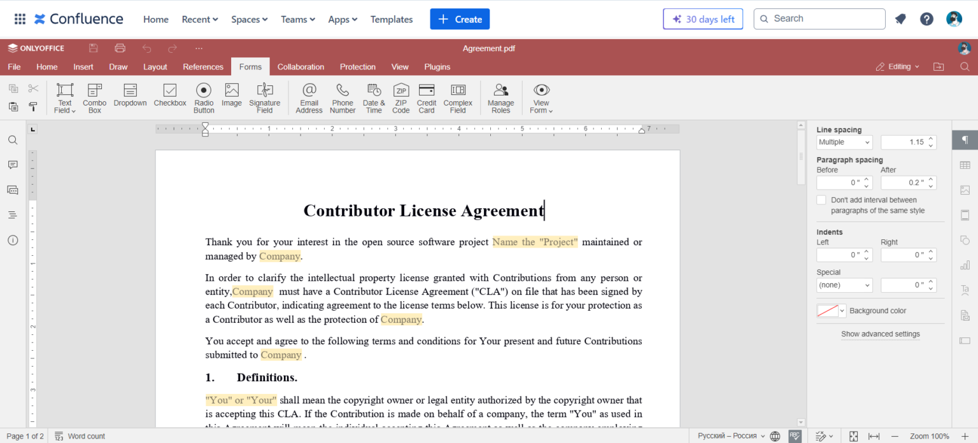
Task: Open Word count from the status bar
Action: pos(80,436)
